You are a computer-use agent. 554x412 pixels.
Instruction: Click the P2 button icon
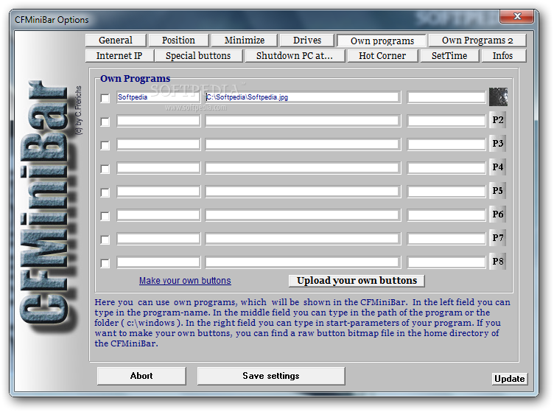[497, 120]
